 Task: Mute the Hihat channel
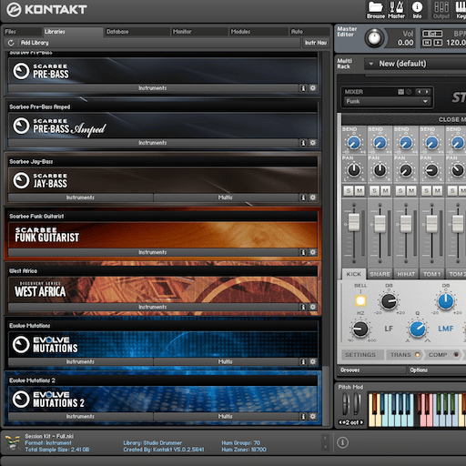(411, 191)
